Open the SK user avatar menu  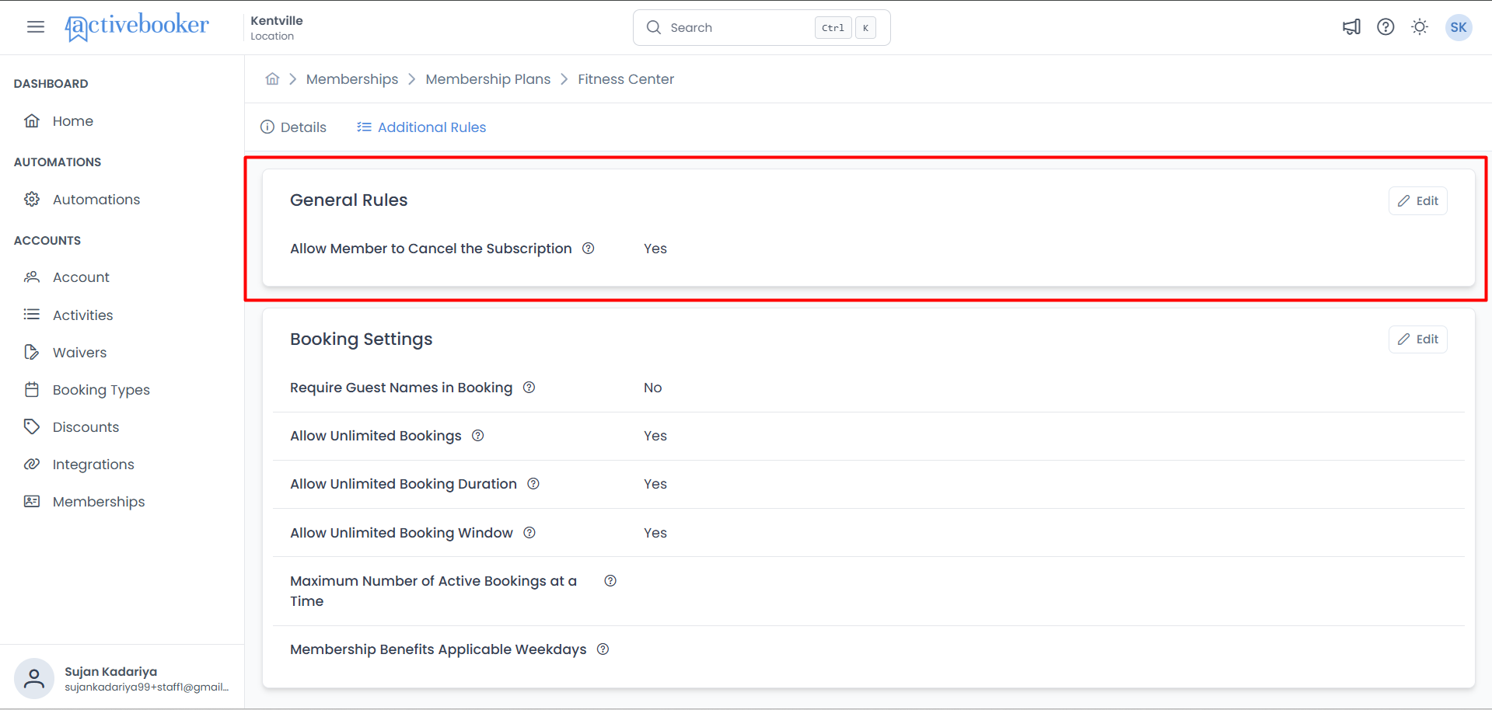click(x=1459, y=27)
